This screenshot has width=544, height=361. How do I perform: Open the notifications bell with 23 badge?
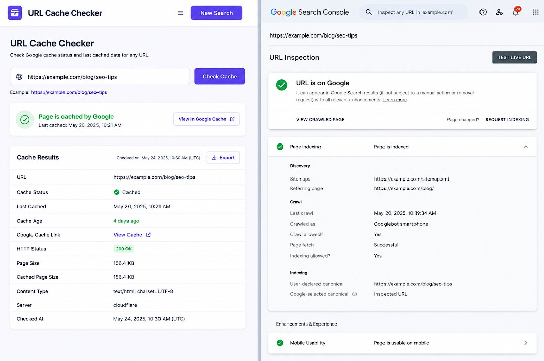tap(516, 12)
